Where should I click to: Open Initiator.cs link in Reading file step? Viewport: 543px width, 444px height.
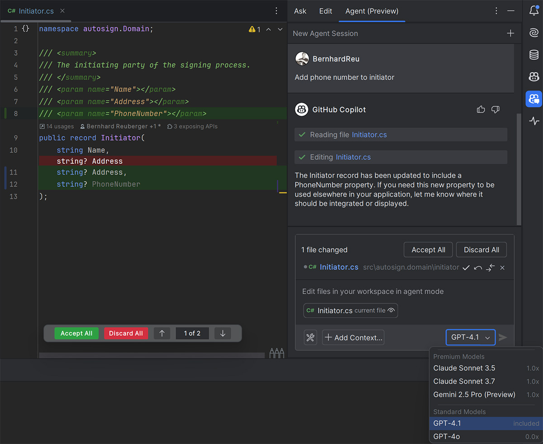point(369,134)
